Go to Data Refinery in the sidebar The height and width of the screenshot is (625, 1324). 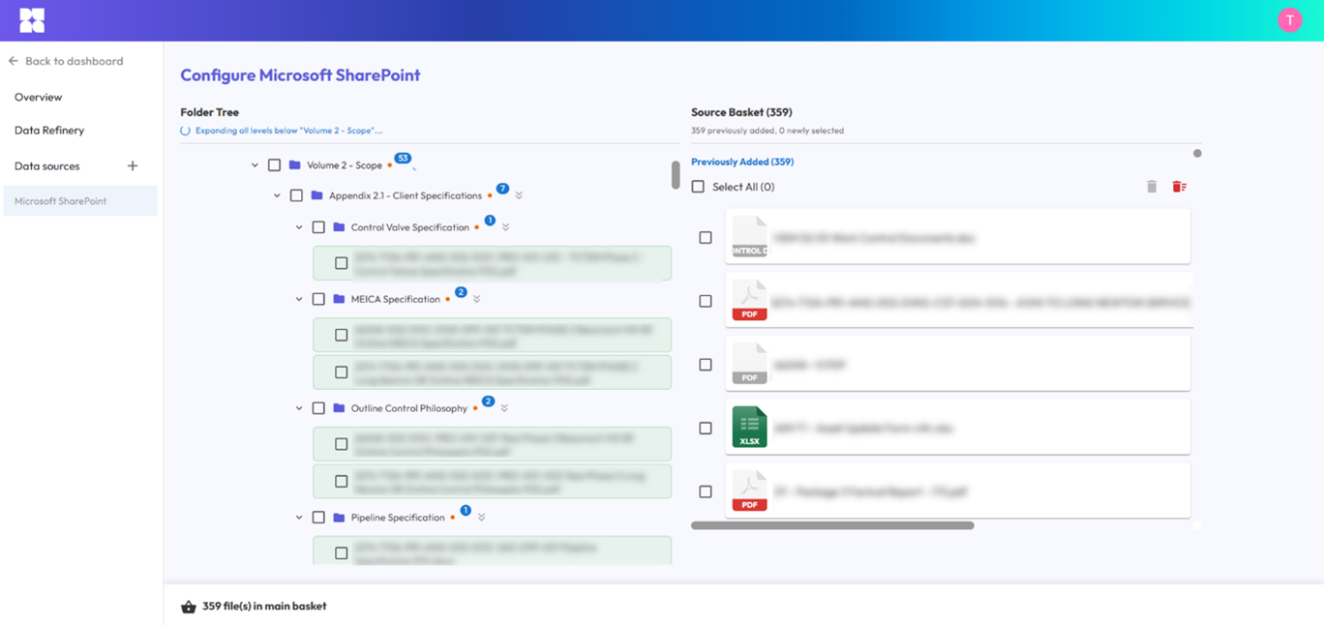(x=49, y=131)
